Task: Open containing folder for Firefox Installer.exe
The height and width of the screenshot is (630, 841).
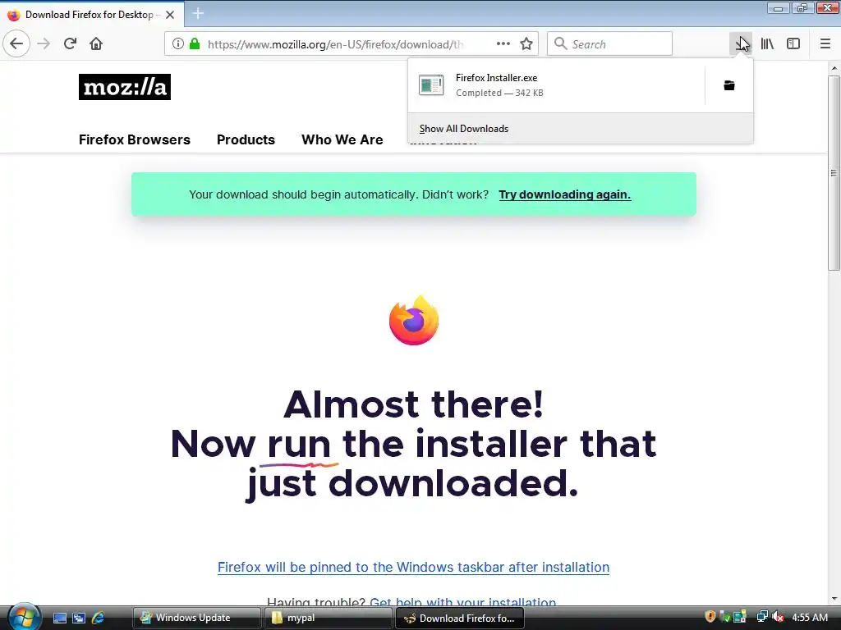Action: [x=729, y=85]
